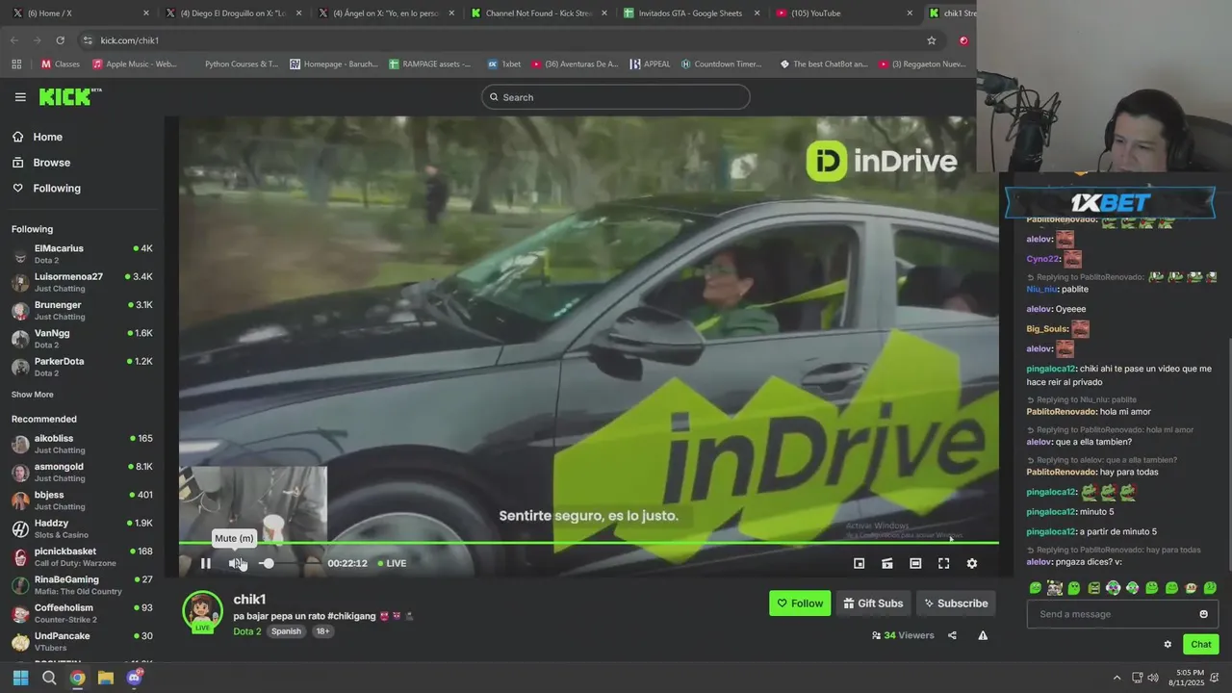Click the Kick Search field
This screenshot has height=693, width=1232.
tap(615, 97)
